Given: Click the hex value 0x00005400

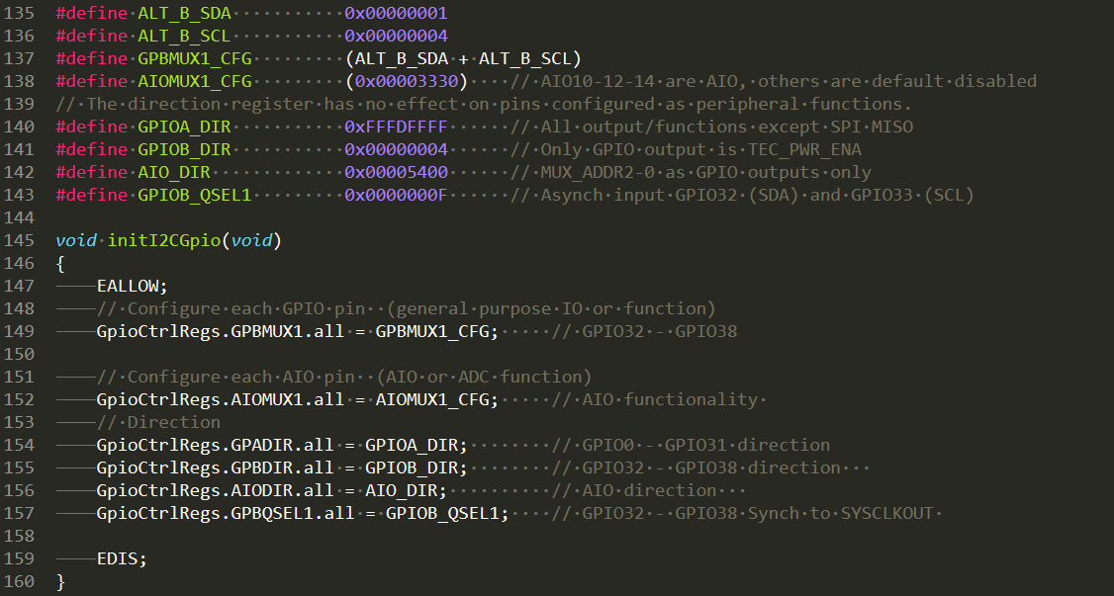Looking at the screenshot, I should coord(396,172).
